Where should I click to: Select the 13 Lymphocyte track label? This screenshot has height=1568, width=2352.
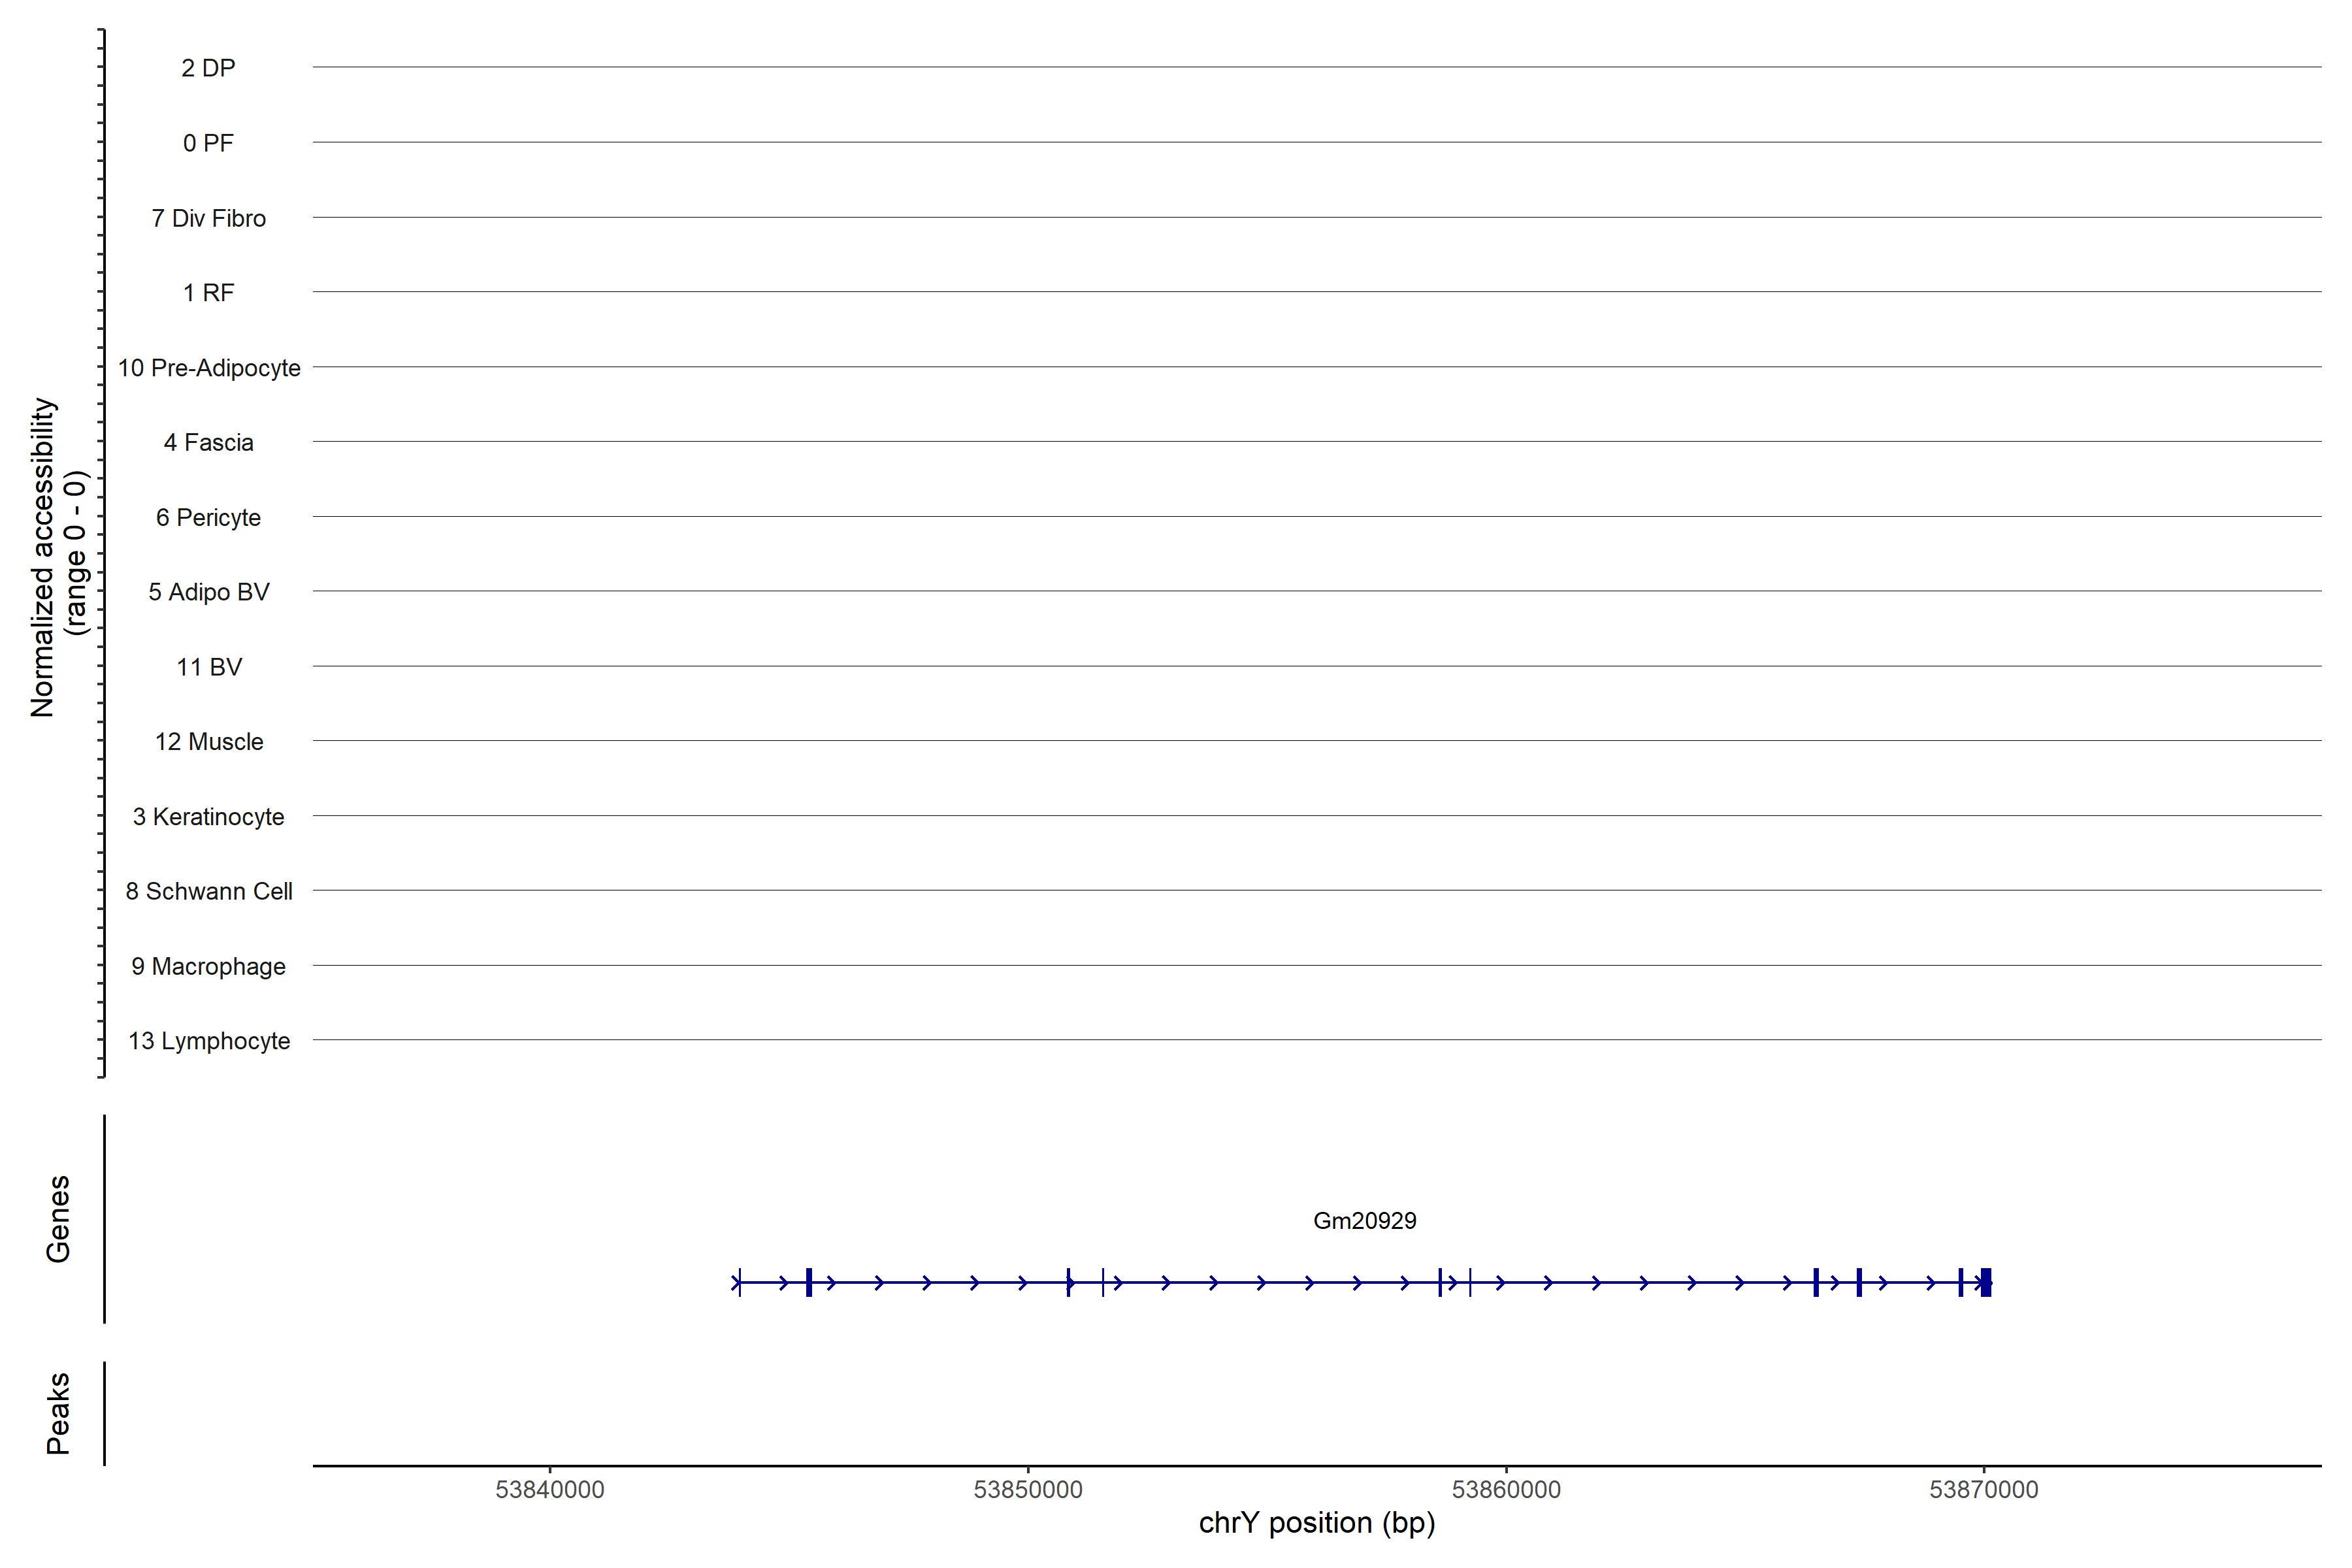[x=208, y=1041]
